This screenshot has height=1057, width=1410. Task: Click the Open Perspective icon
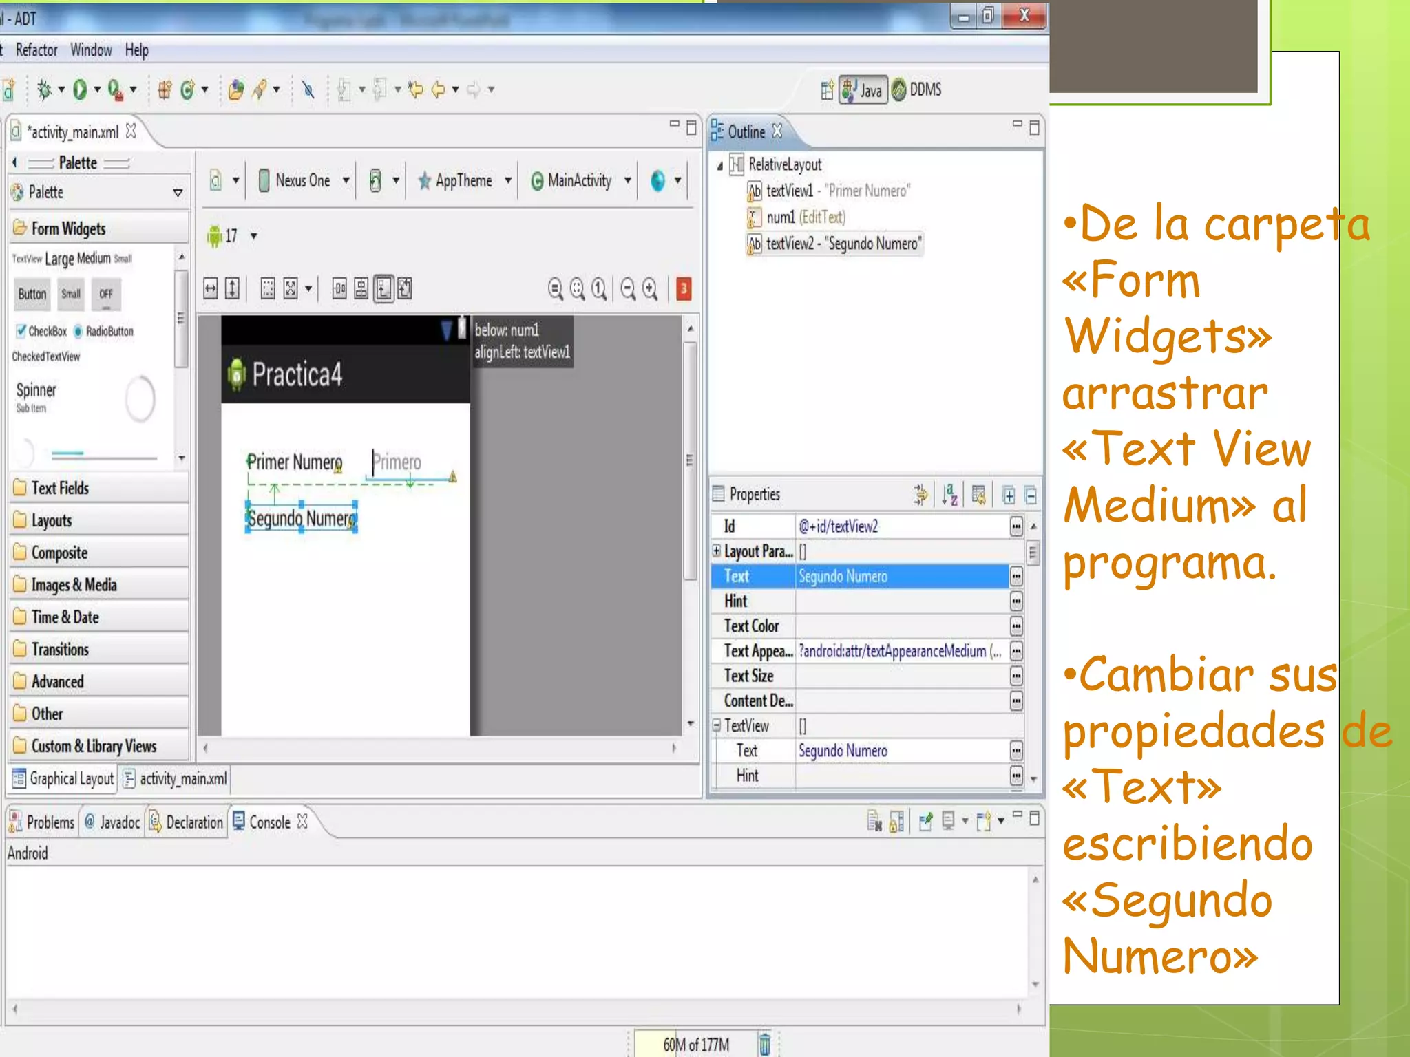click(827, 90)
